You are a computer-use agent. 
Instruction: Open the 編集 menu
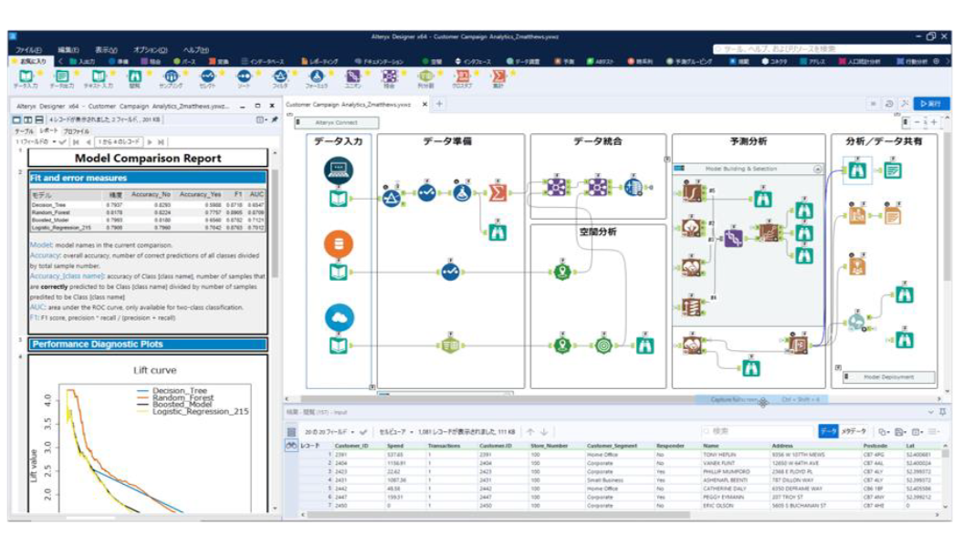point(68,50)
